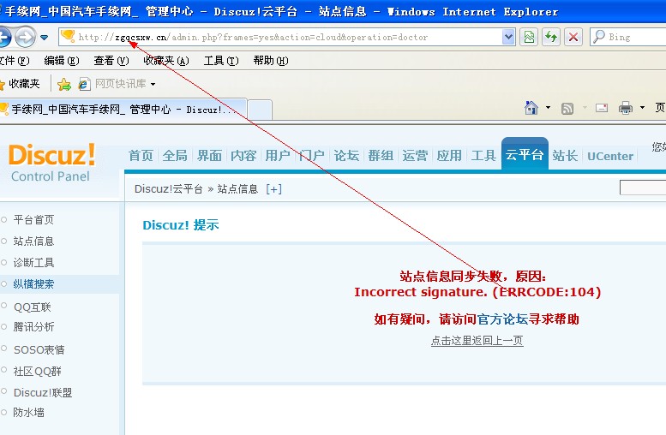Click the read mail envelope icon
This screenshot has height=435, width=666.
[602, 108]
